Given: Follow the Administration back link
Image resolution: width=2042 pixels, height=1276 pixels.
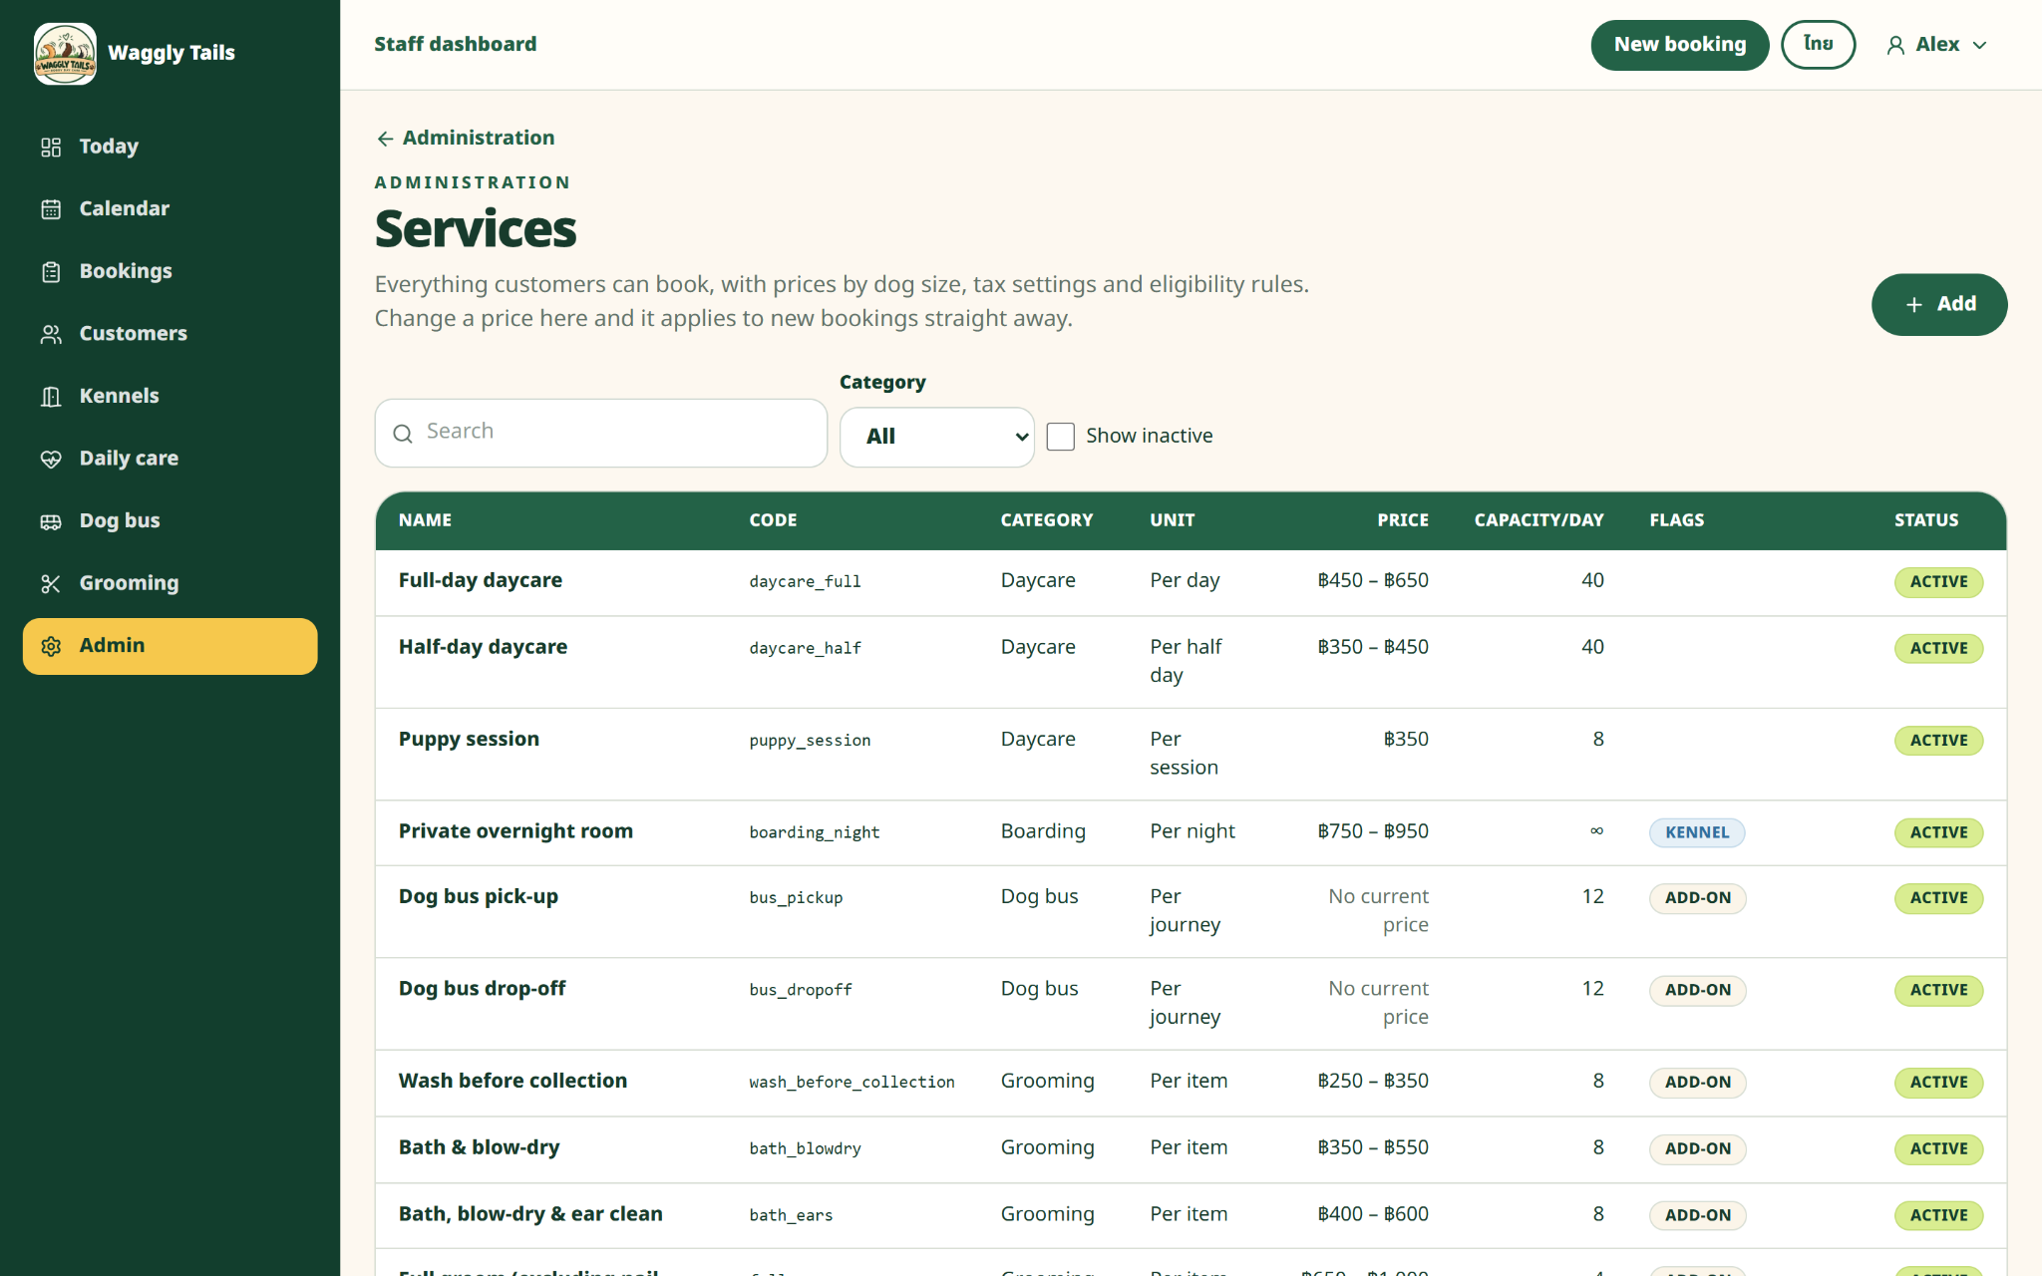Looking at the screenshot, I should [465, 138].
